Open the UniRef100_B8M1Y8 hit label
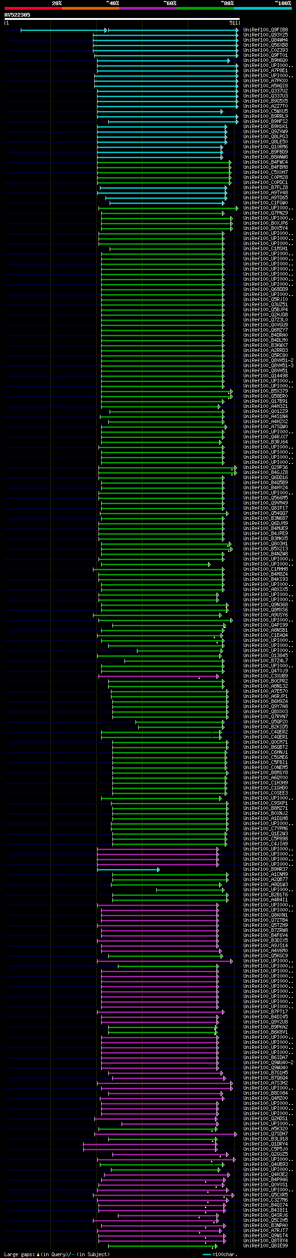 point(266,773)
